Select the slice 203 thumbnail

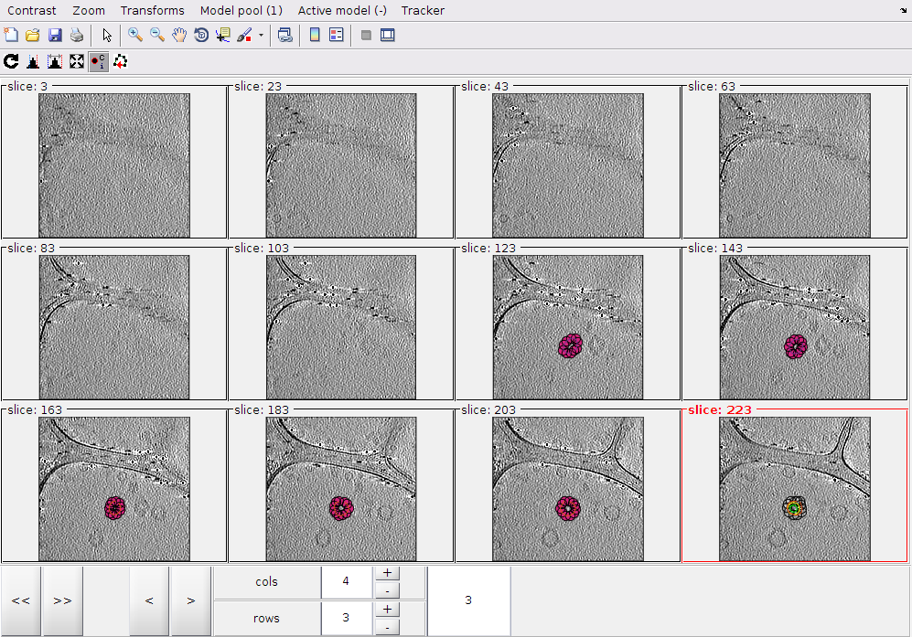click(568, 489)
